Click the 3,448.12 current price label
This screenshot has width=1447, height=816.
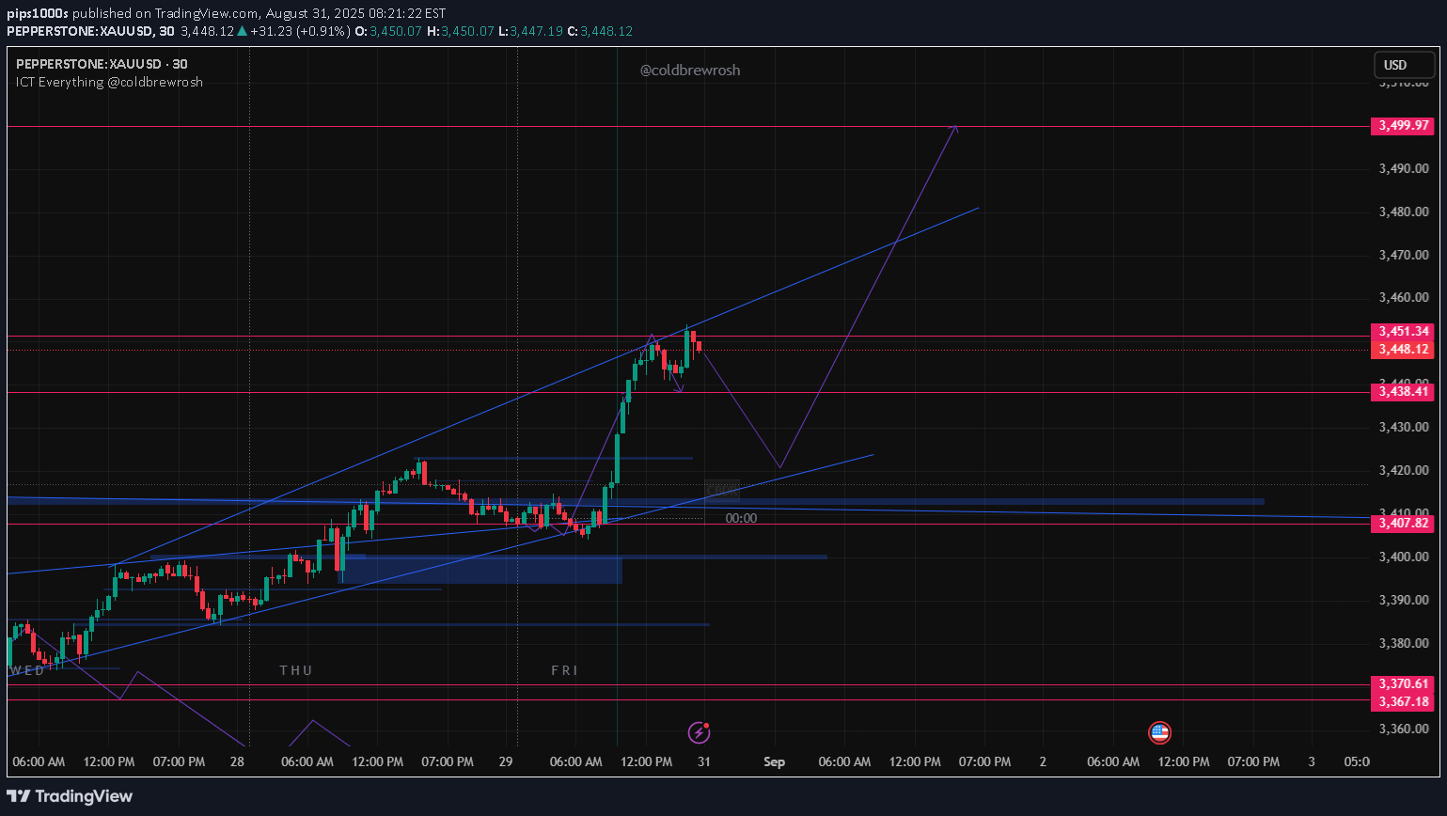pyautogui.click(x=1404, y=349)
